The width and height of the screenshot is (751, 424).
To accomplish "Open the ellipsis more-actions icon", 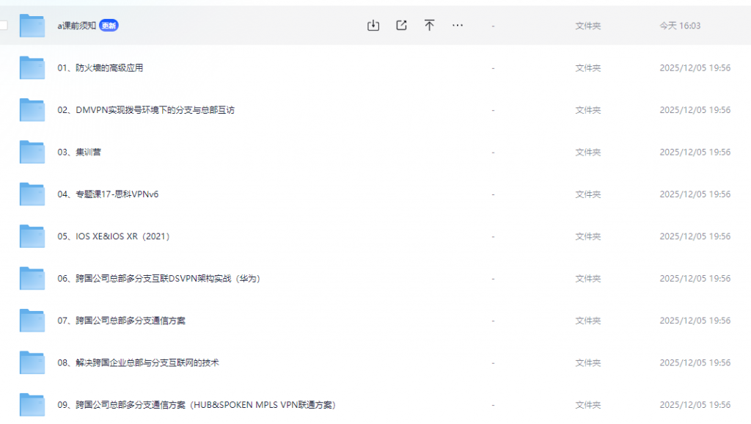I will [x=458, y=24].
